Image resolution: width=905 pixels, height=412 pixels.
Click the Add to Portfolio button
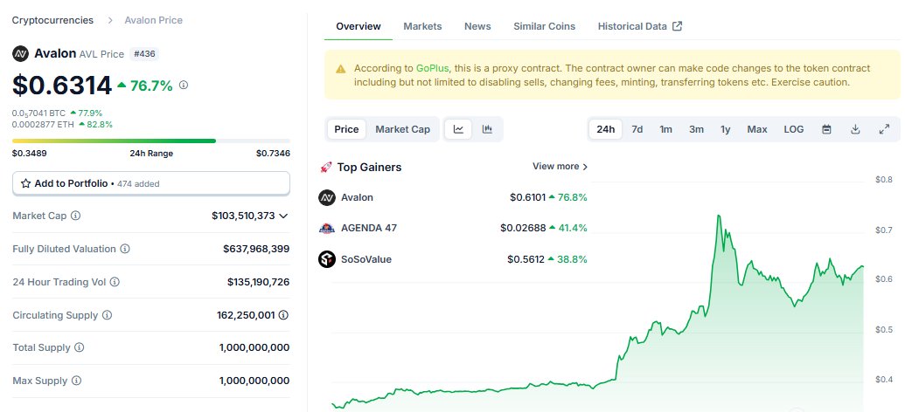pos(151,184)
